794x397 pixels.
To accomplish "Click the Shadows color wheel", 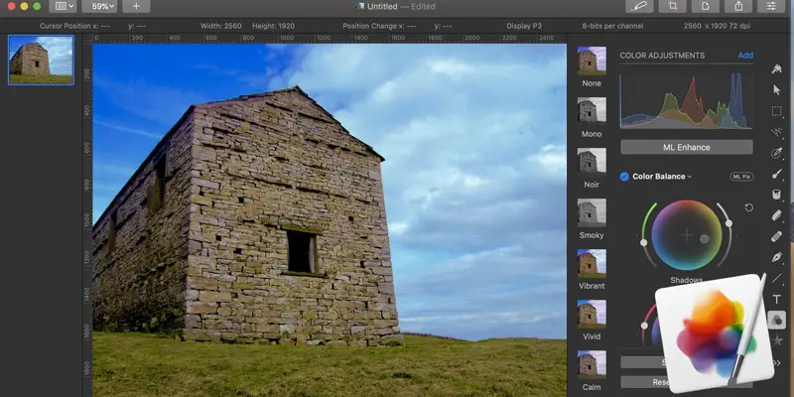I will coord(686,236).
